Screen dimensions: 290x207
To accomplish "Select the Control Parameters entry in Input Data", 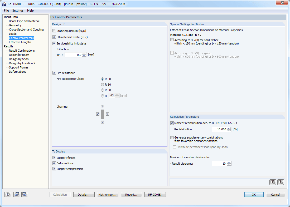I will click(21, 38).
